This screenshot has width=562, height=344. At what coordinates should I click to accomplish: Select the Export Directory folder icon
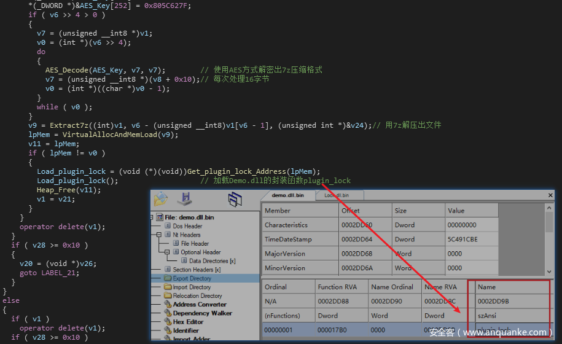click(168, 278)
